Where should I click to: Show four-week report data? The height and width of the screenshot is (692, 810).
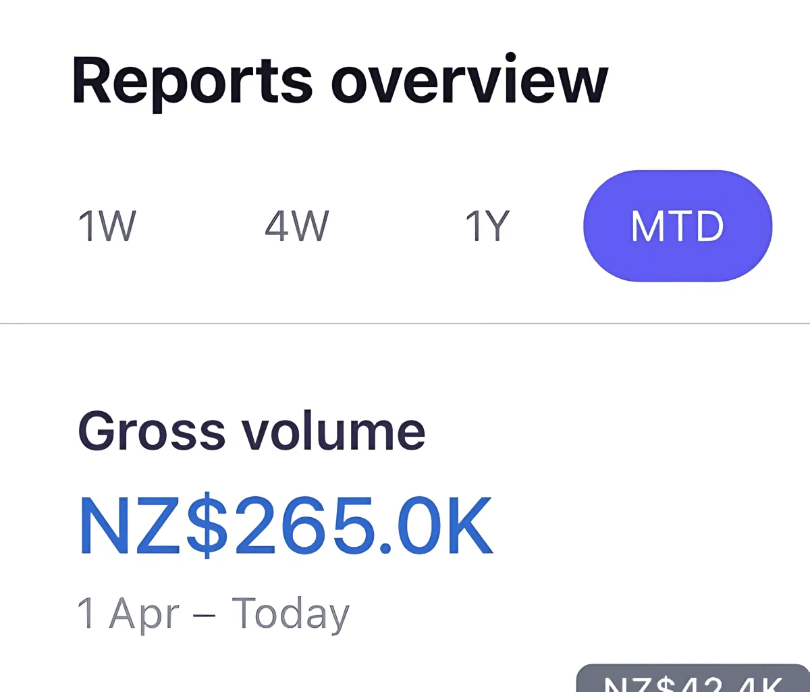297,226
